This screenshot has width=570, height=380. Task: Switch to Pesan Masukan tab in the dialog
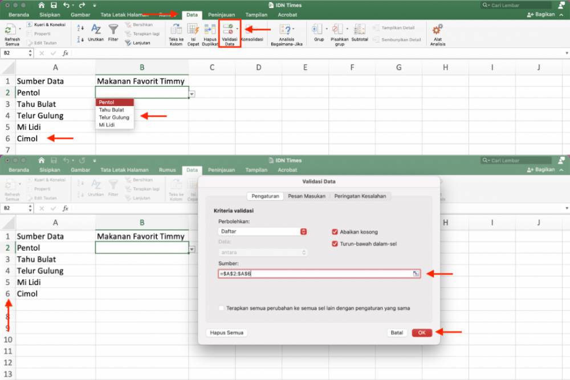coord(307,196)
